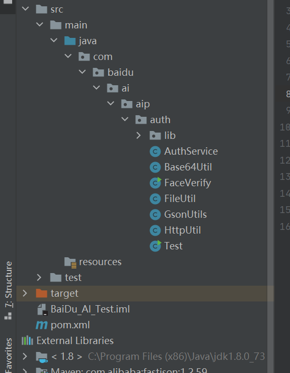Select the java source folder label
This screenshot has height=373, width=290.
(x=87, y=41)
